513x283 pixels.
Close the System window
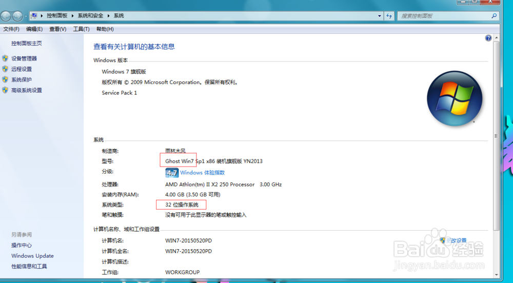click(x=490, y=2)
